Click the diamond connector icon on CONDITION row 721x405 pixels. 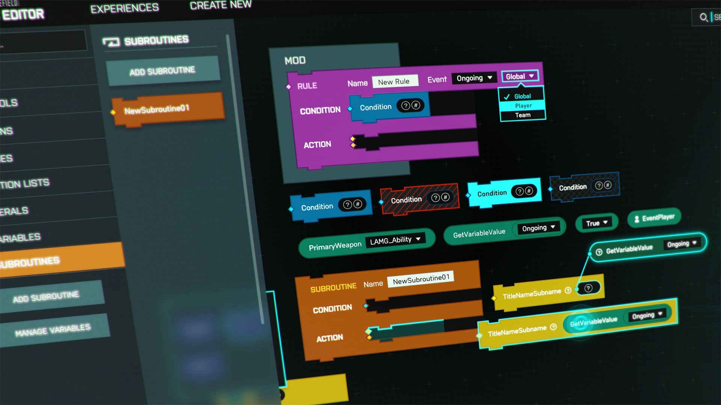coord(349,108)
